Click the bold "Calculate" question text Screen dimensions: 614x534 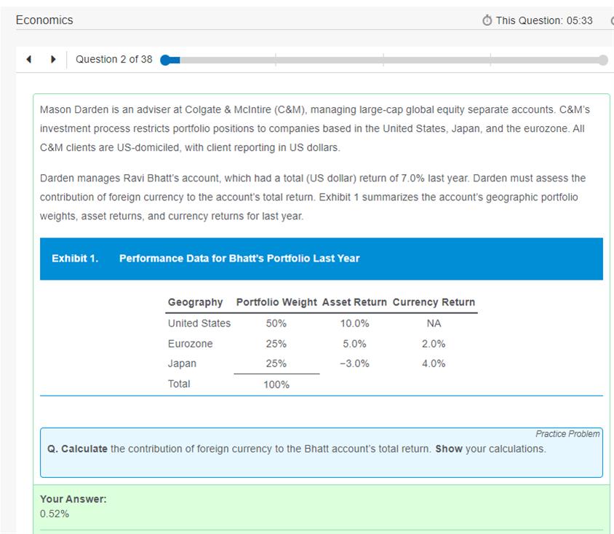tap(84, 449)
